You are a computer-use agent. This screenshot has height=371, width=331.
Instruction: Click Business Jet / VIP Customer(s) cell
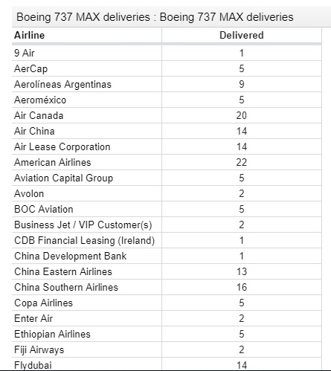point(87,225)
